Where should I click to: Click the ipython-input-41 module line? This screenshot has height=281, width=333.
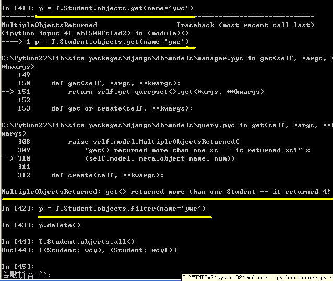pyautogui.click(x=95, y=33)
